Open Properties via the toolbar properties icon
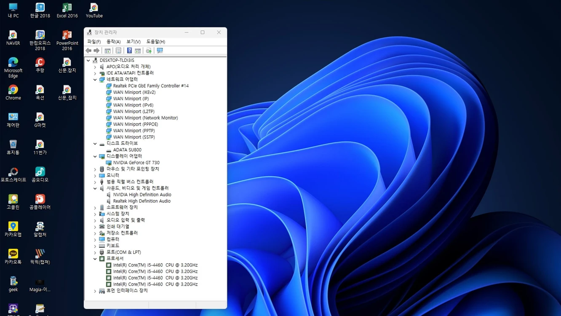The height and width of the screenshot is (316, 561). 118,51
